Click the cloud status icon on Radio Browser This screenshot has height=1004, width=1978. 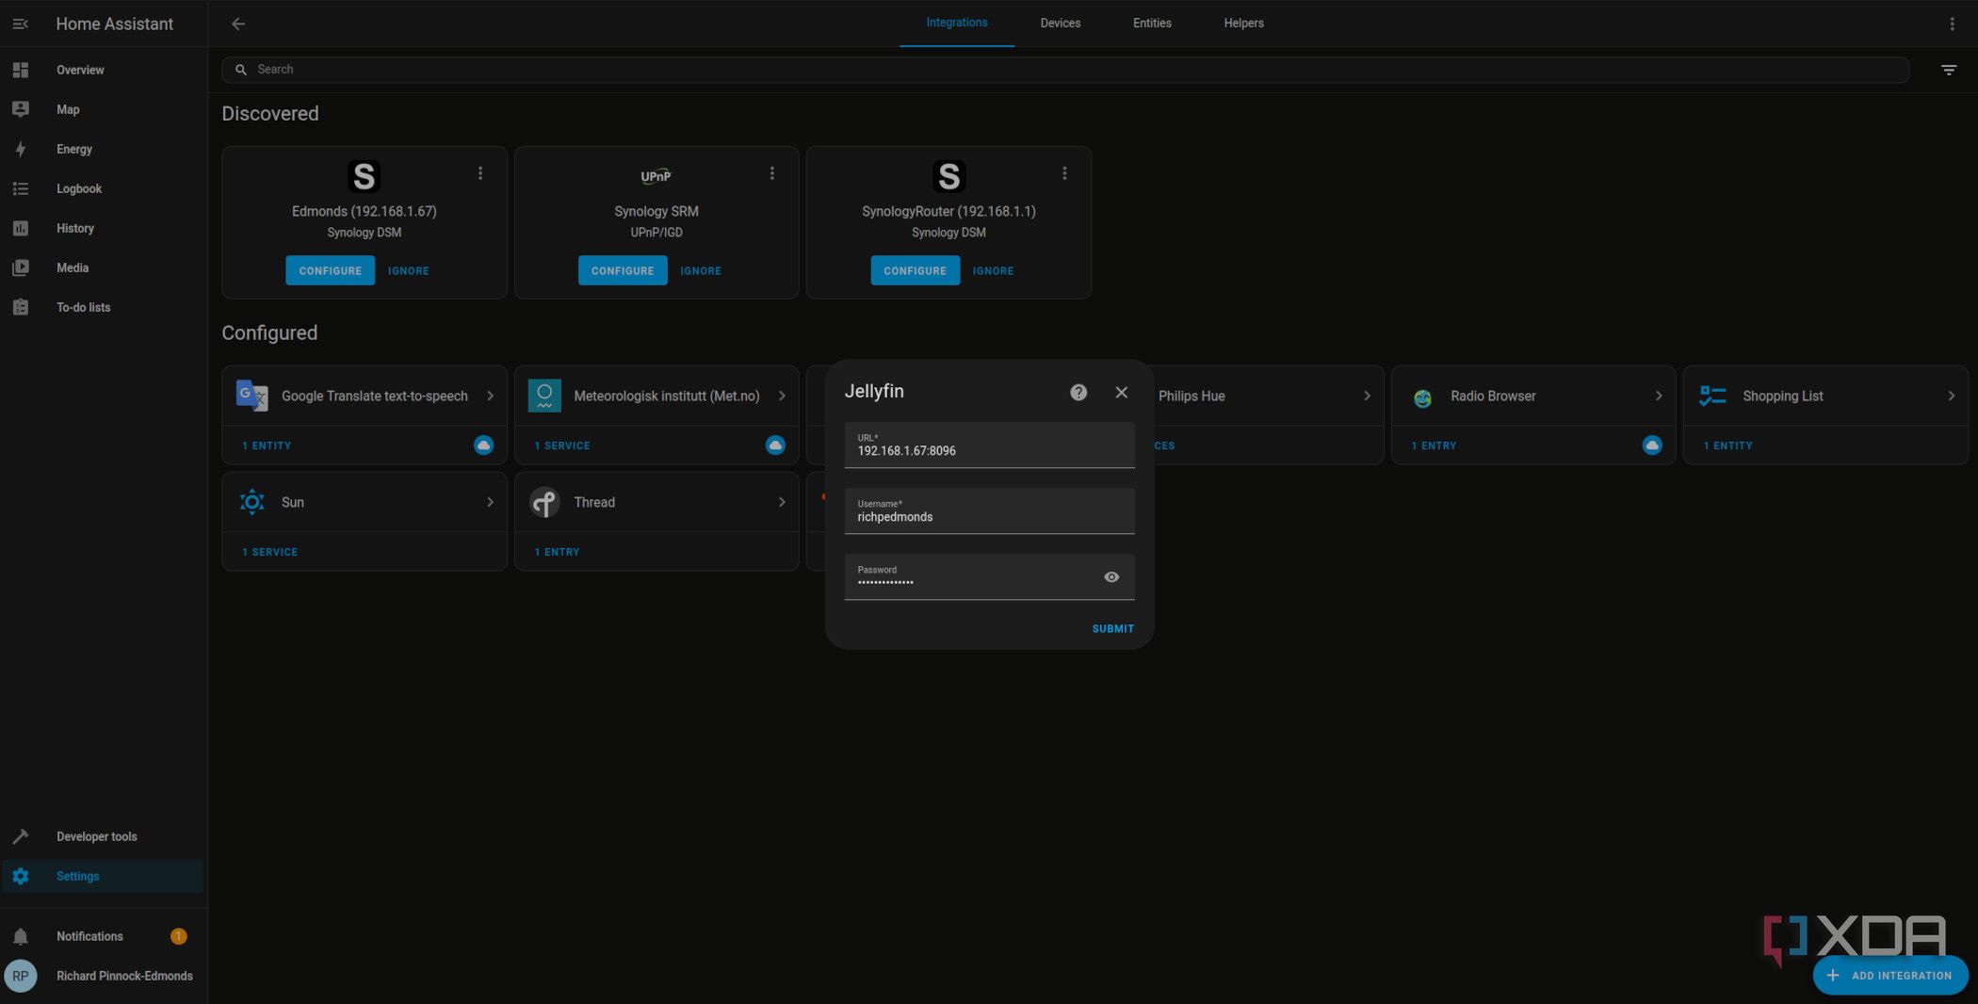tap(1652, 445)
